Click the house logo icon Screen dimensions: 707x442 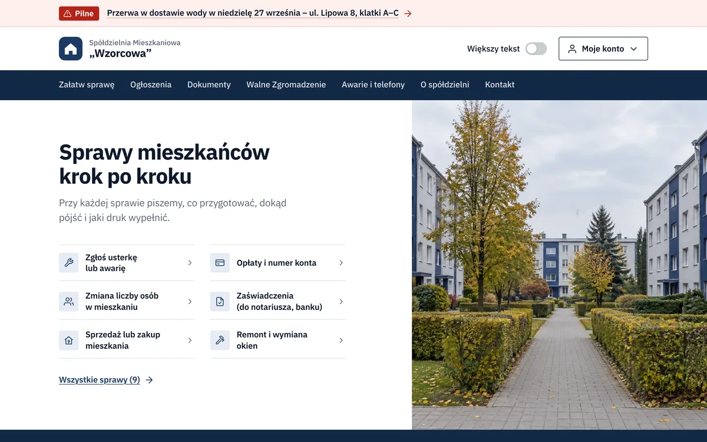pos(71,49)
